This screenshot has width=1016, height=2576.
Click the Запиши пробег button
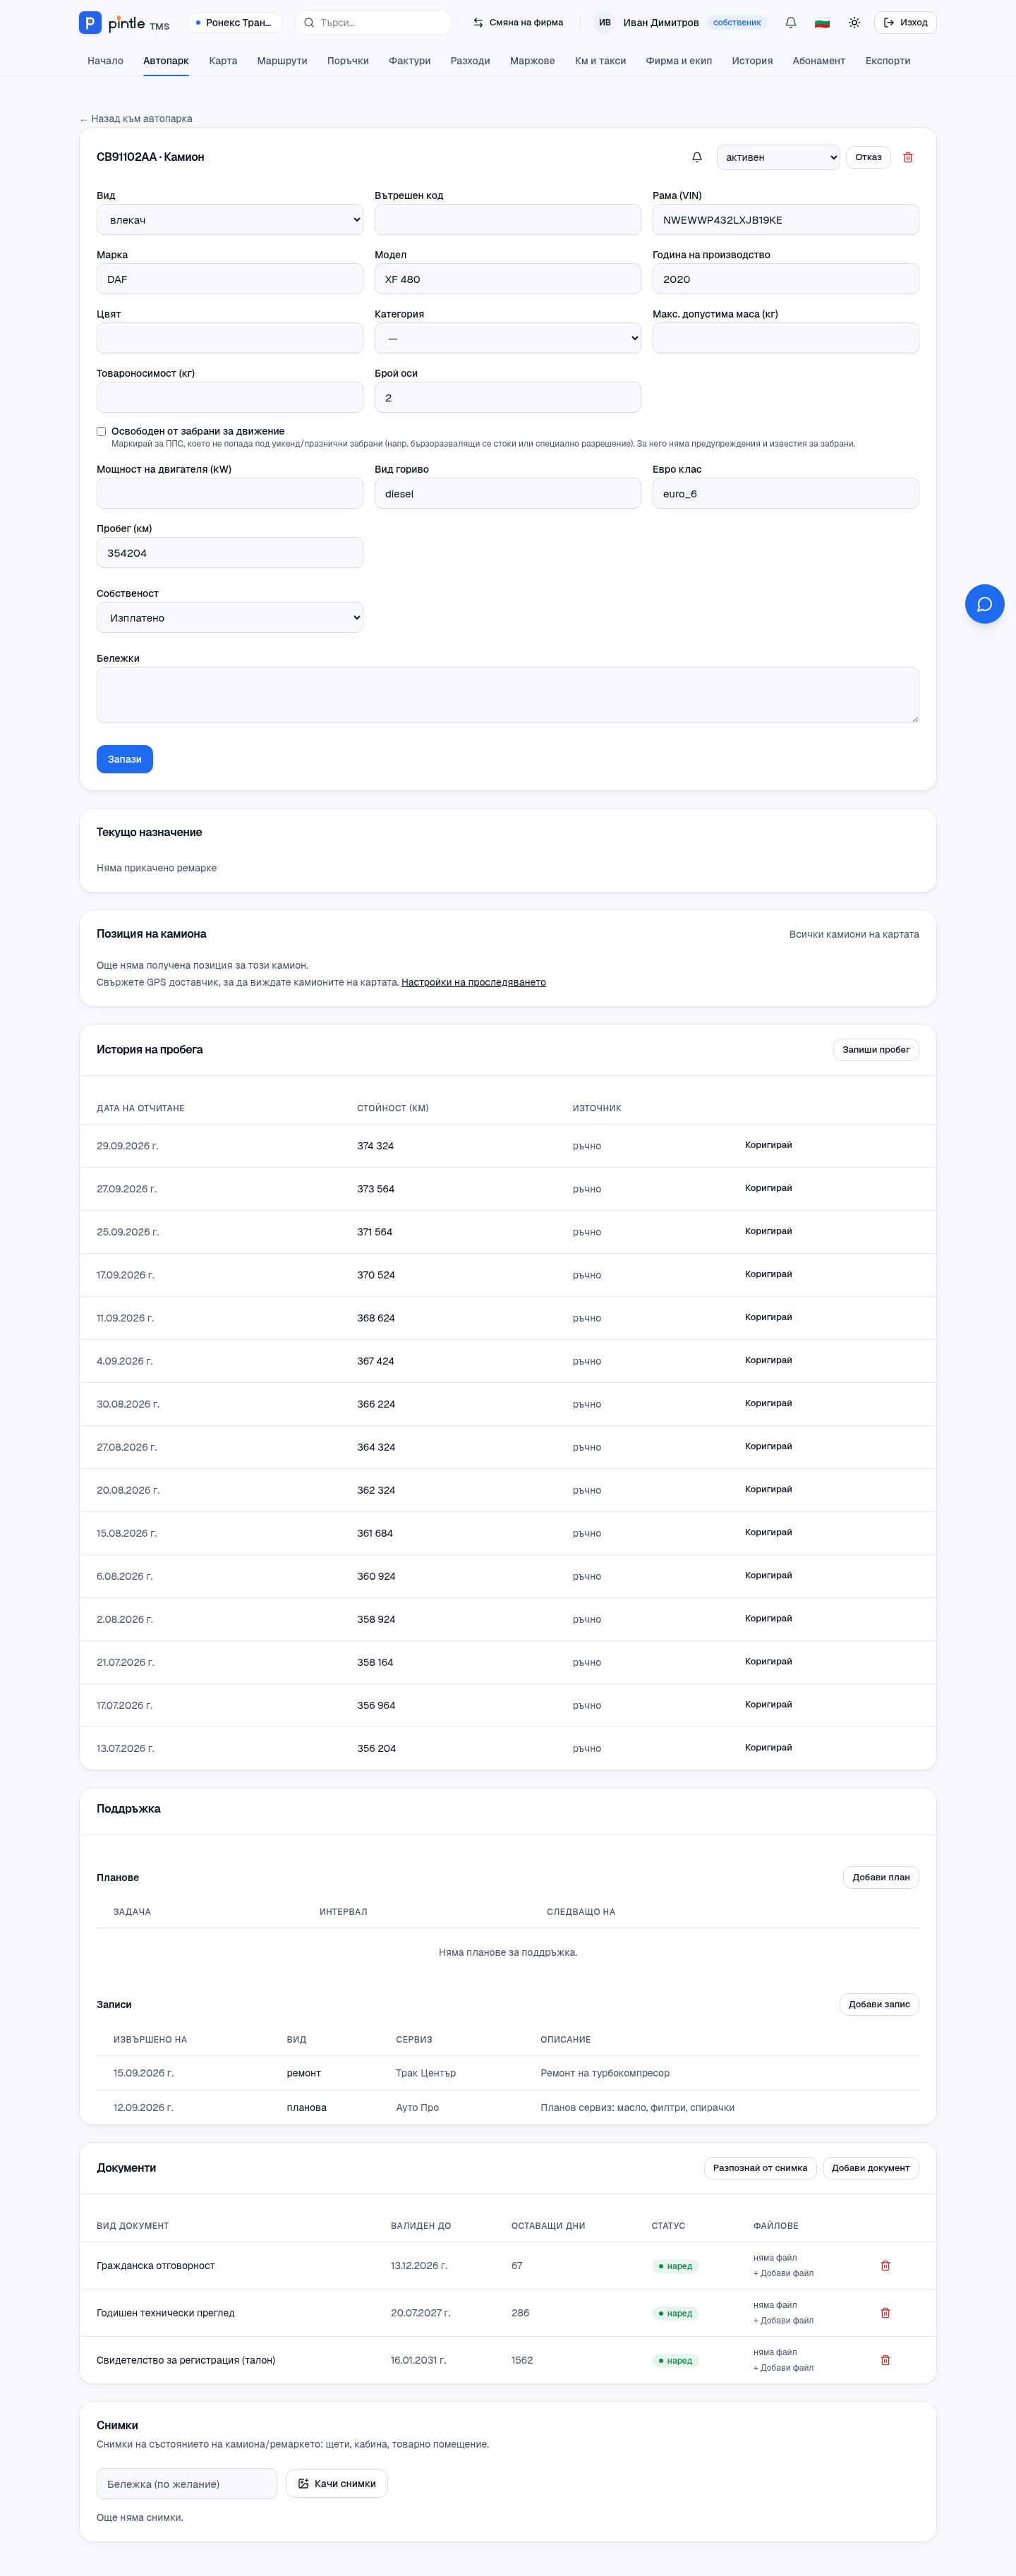pyautogui.click(x=876, y=1049)
